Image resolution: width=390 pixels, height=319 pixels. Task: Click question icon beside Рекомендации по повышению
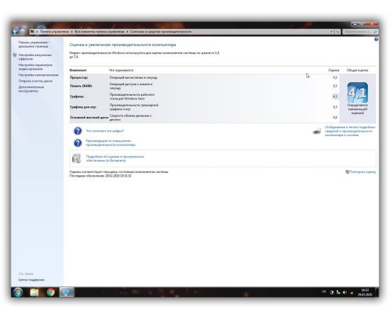(77, 143)
